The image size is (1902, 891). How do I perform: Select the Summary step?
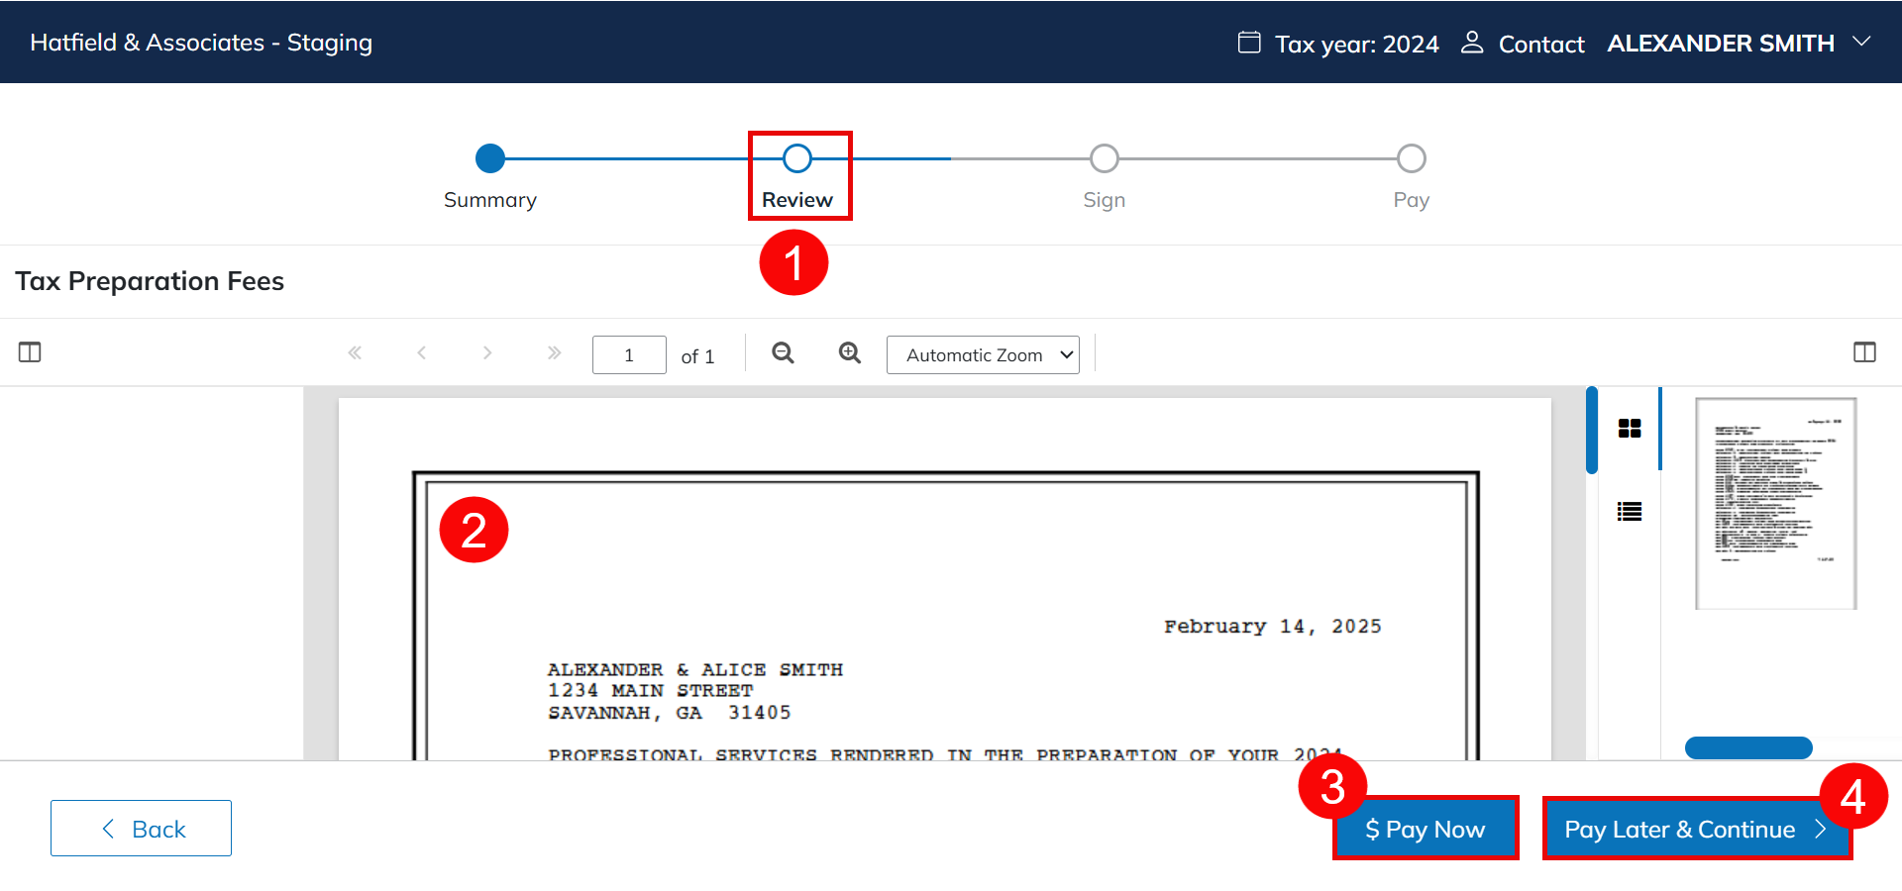pyautogui.click(x=490, y=158)
